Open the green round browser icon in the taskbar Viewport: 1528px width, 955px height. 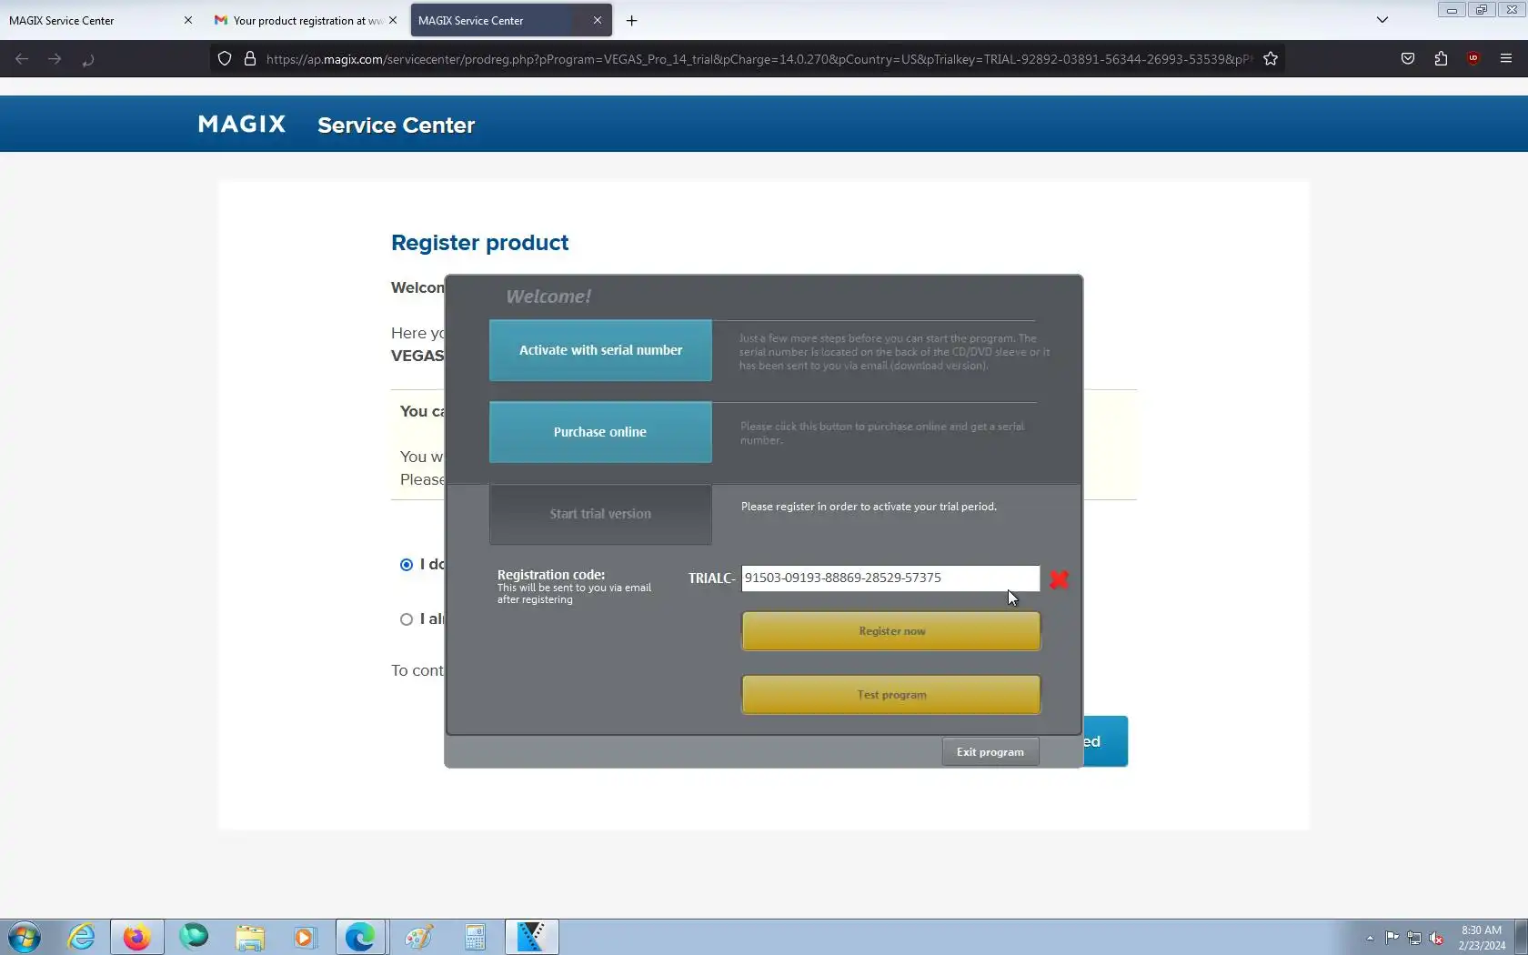[194, 937]
